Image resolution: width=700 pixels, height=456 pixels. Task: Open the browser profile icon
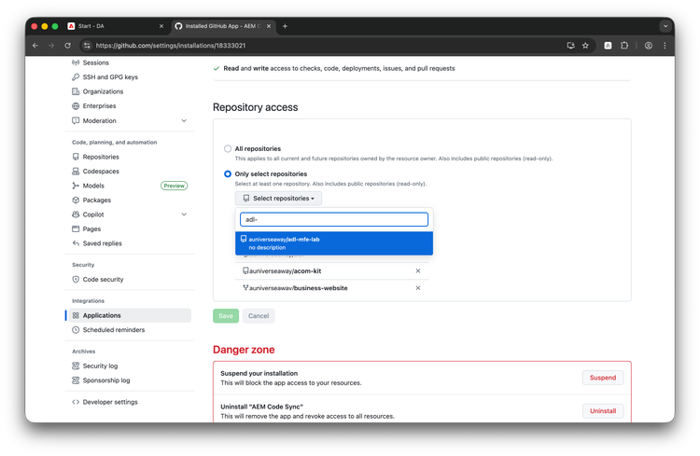pos(649,45)
